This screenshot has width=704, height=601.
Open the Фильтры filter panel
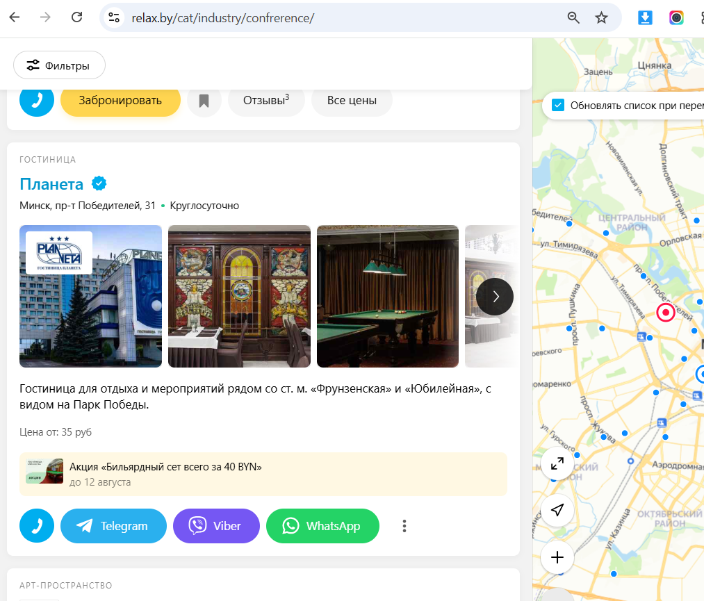pos(59,65)
